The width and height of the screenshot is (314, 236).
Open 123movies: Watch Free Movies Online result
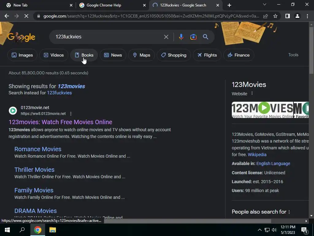click(x=60, y=122)
